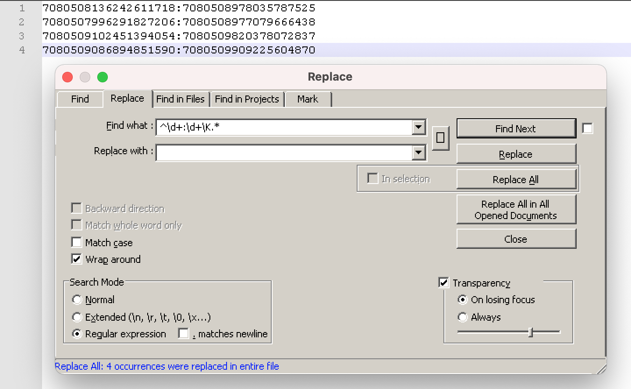Click the Replace dialog title bar
The height and width of the screenshot is (389, 631).
[330, 77]
